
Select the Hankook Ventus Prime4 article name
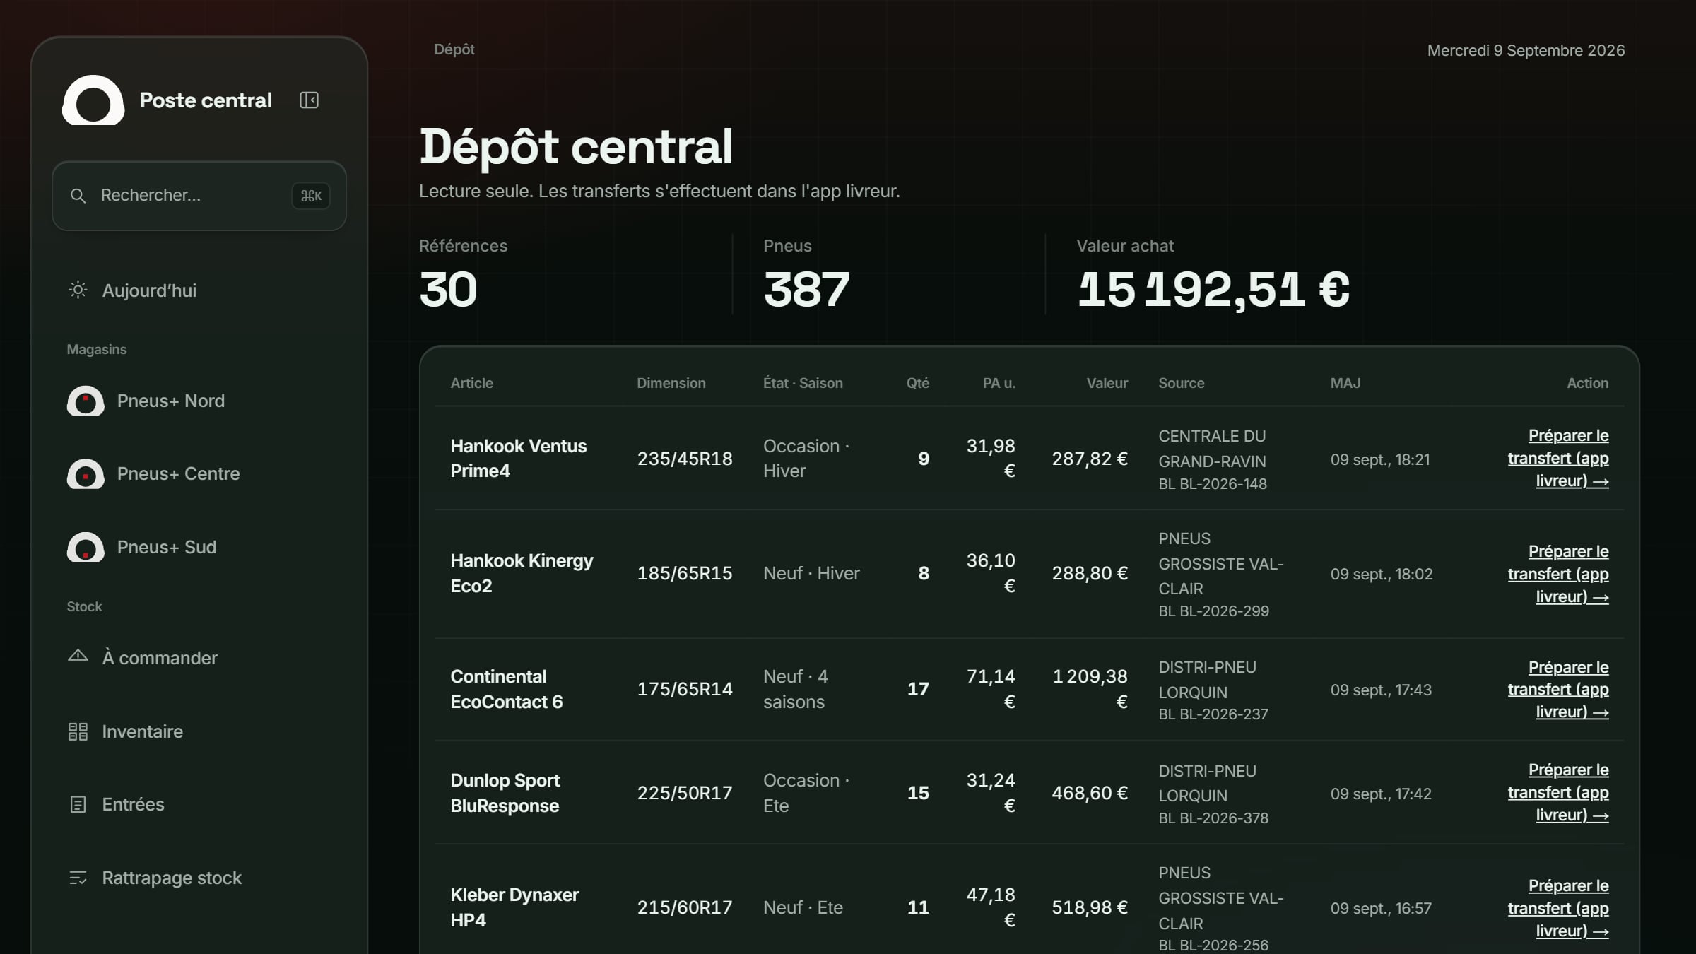pyautogui.click(x=519, y=459)
